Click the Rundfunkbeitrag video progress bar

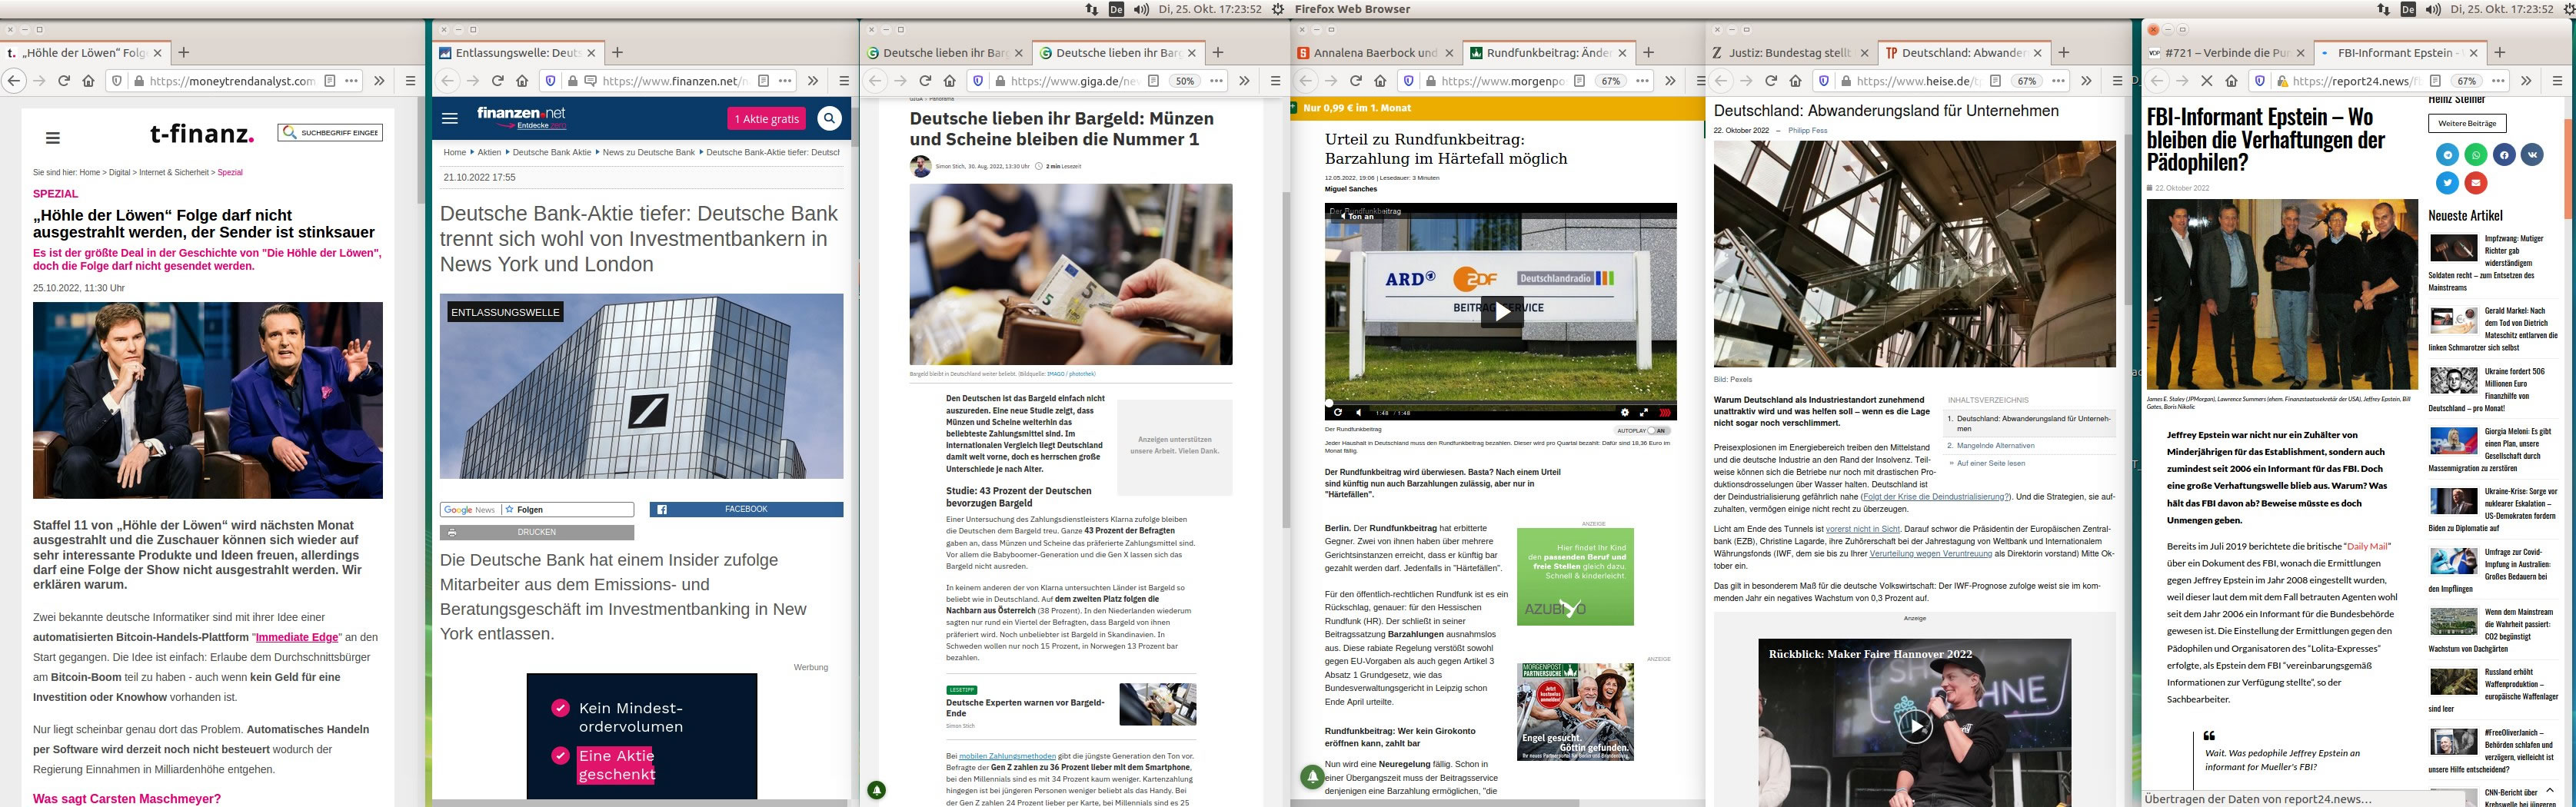click(1501, 403)
